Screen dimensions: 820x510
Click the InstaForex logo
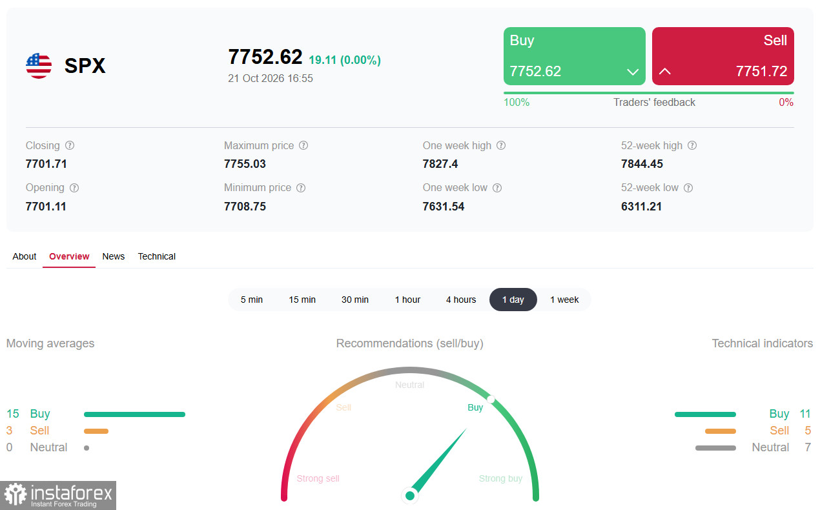click(x=58, y=495)
